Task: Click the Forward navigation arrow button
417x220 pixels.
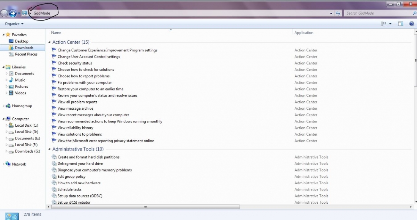Action: [13, 13]
